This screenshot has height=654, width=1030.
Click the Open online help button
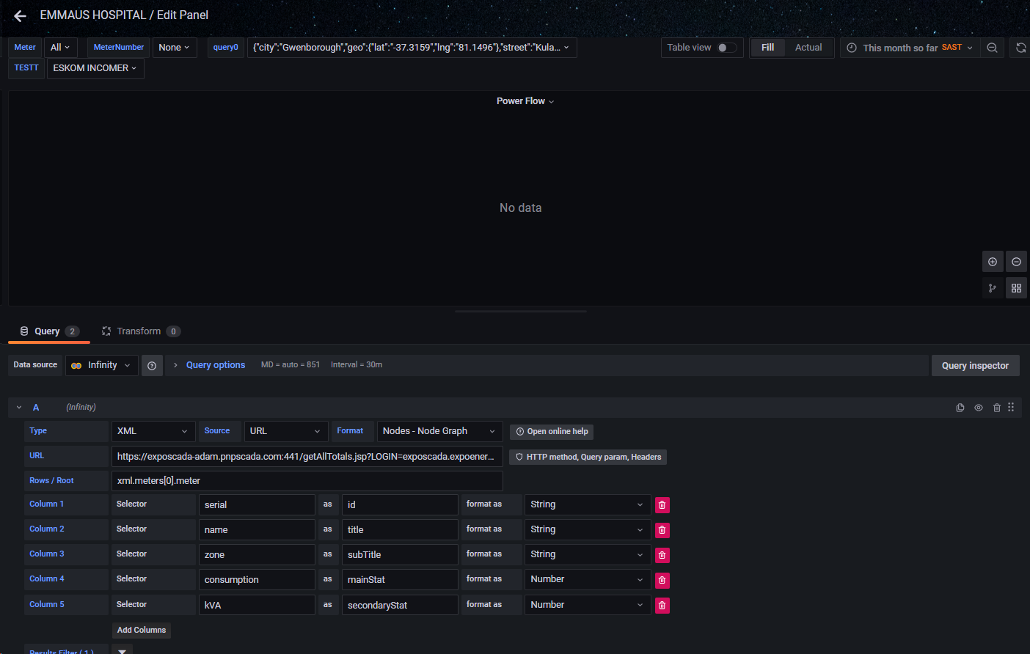pos(551,431)
